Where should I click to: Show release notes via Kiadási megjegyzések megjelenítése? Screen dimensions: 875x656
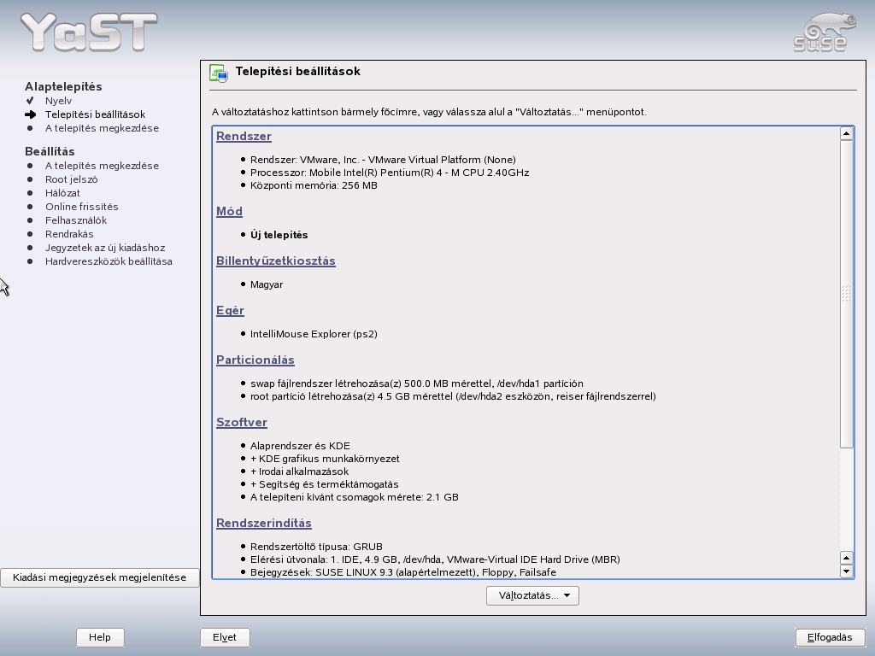pyautogui.click(x=100, y=577)
